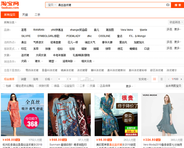Open the red 全真丝 dress thumbnail
This screenshot has height=148, width=184.
click(x=22, y=115)
